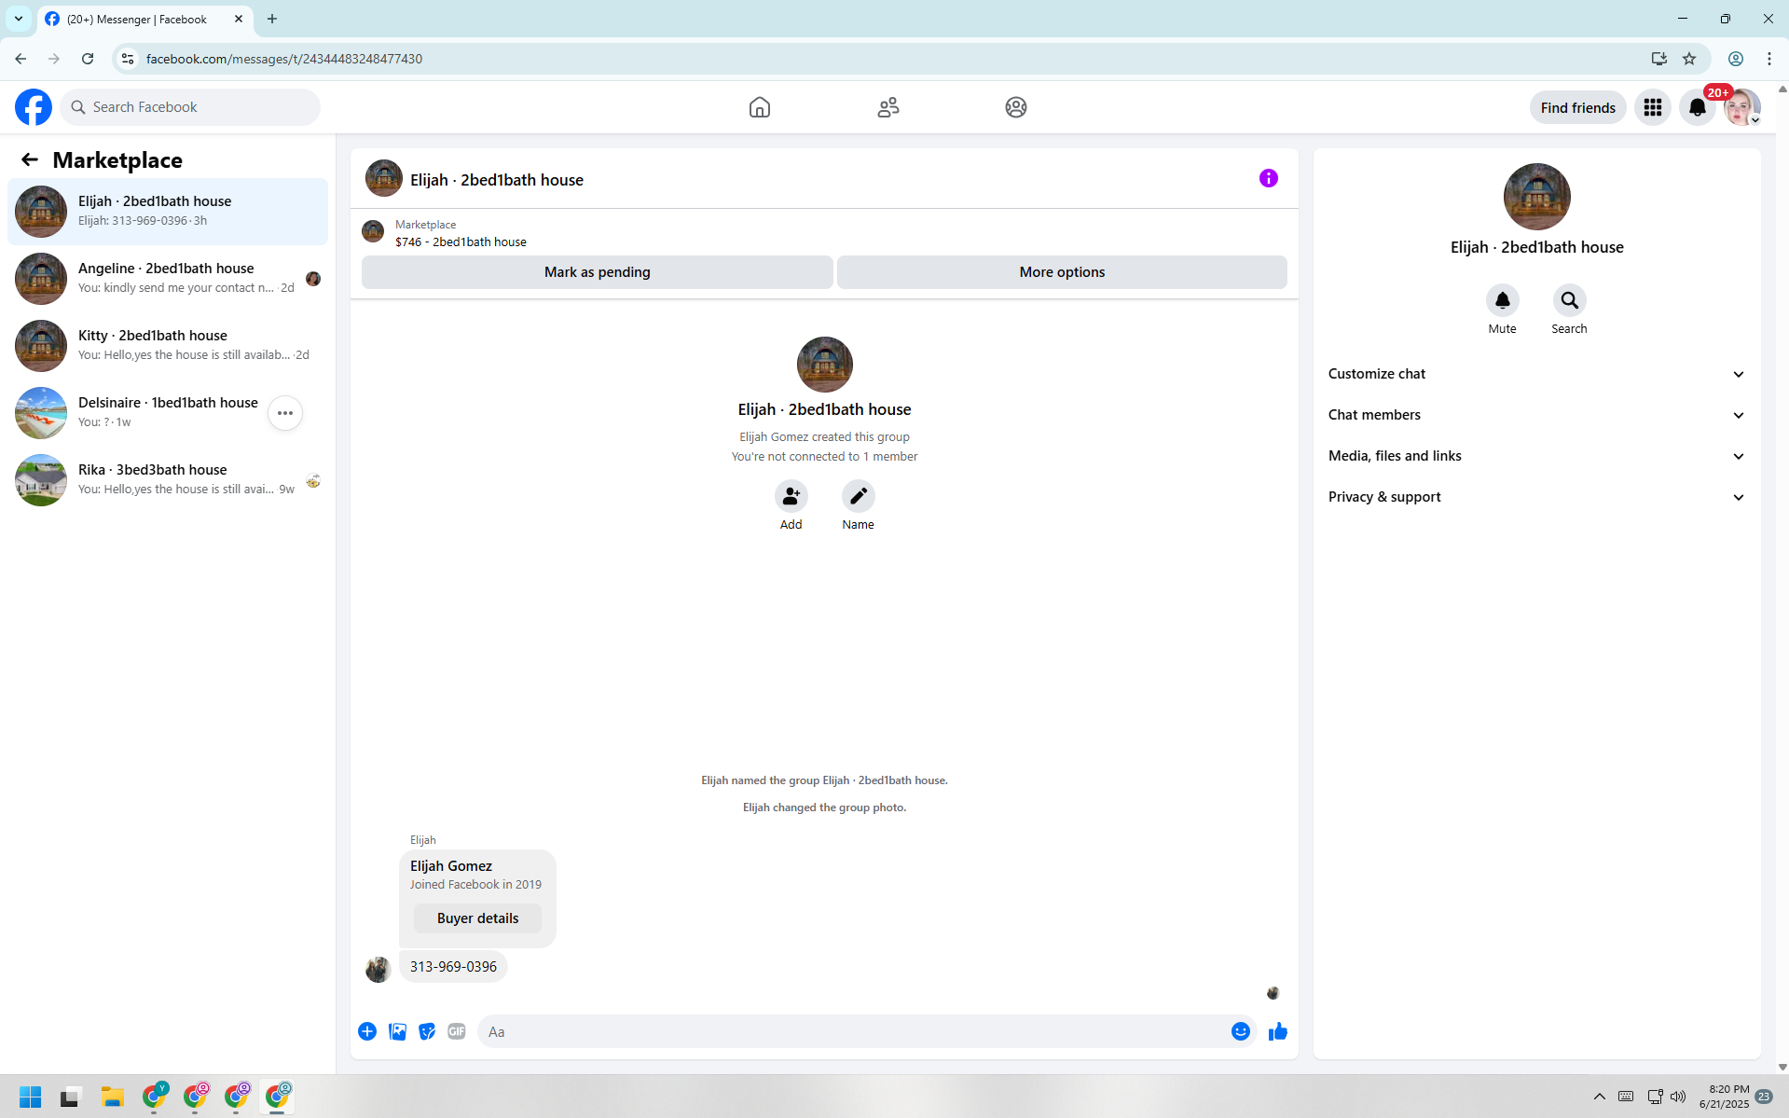Open the Home feed icon
The image size is (1789, 1118).
click(760, 107)
